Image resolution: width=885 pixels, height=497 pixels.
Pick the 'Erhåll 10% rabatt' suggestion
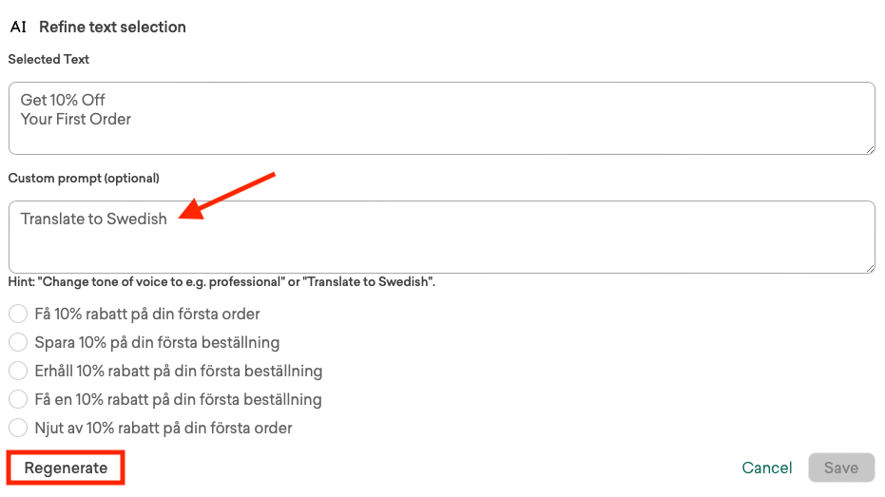18,371
